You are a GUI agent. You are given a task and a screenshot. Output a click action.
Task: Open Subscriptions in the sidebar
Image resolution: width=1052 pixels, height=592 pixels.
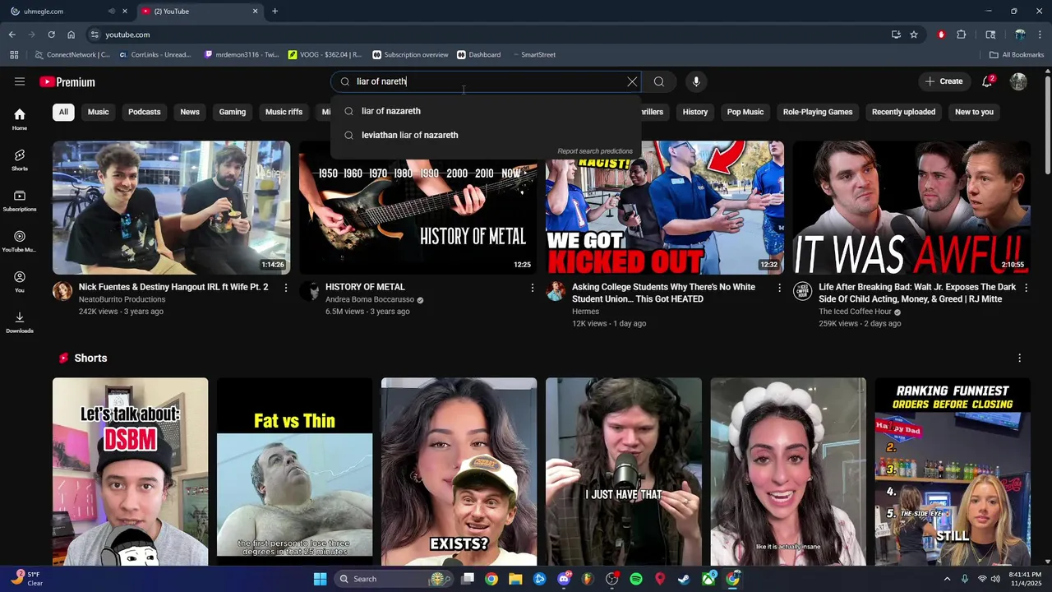[20, 201]
